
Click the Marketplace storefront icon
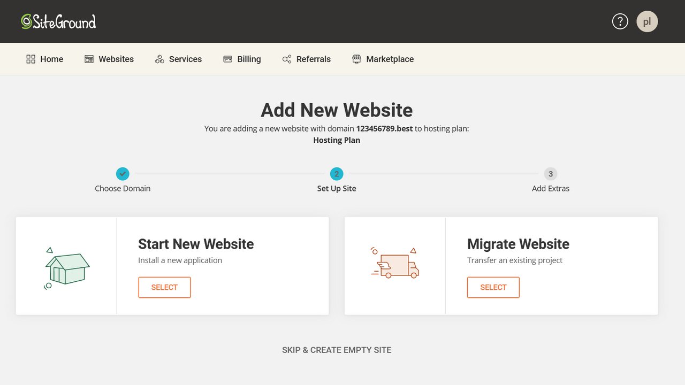pyautogui.click(x=356, y=59)
